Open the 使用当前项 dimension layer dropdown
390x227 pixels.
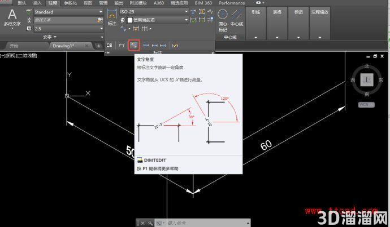[187, 20]
